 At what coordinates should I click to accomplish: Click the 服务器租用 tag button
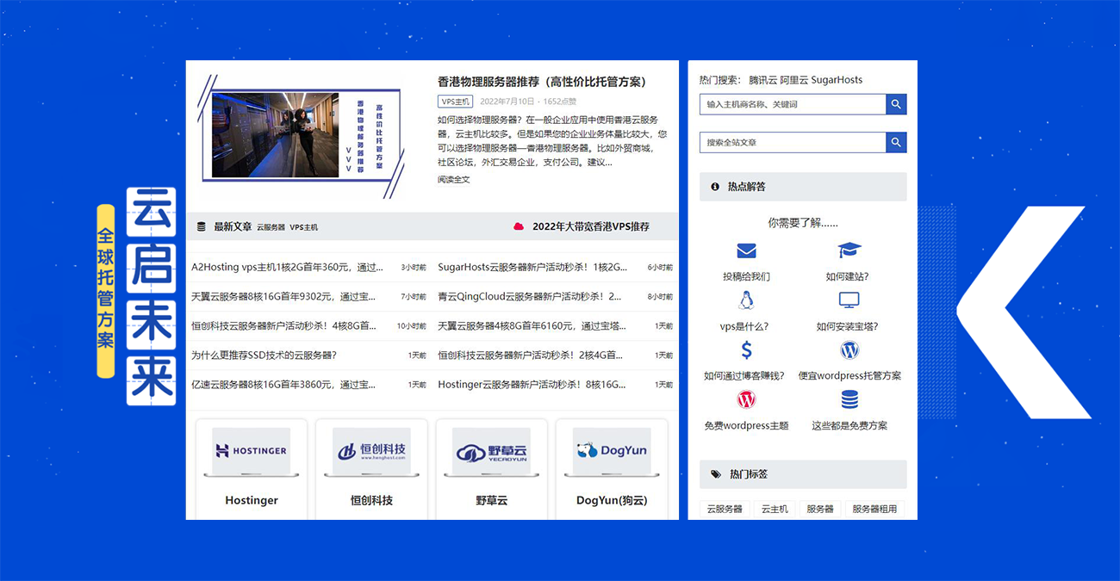click(x=874, y=509)
